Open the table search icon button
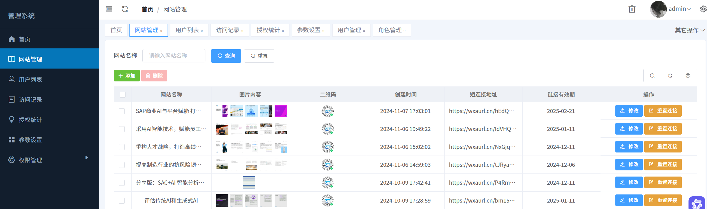The image size is (707, 209). click(652, 76)
